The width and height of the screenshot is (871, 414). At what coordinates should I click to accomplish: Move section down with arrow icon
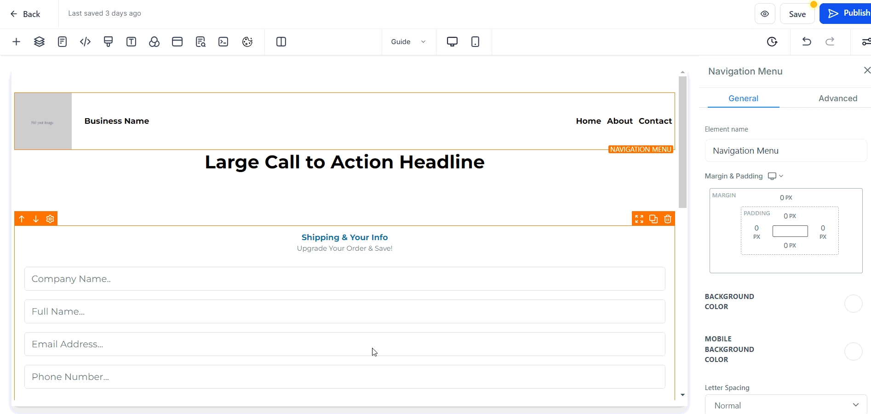(x=36, y=219)
